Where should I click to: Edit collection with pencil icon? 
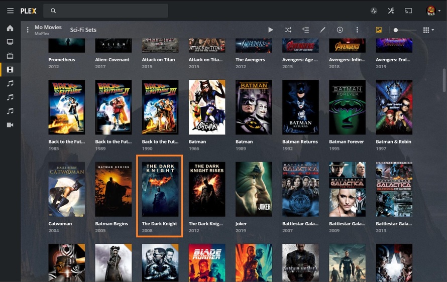coord(322,30)
